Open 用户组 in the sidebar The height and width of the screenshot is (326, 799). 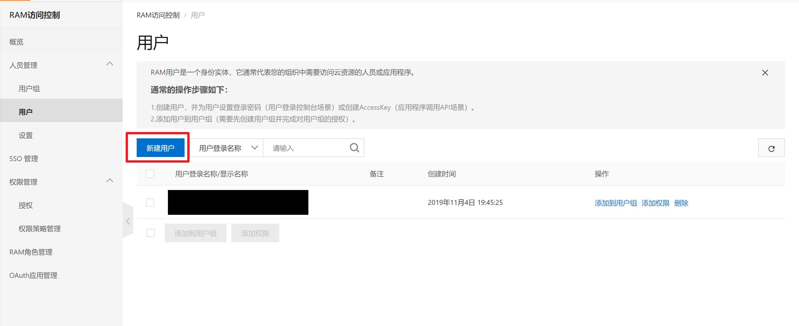tap(29, 89)
